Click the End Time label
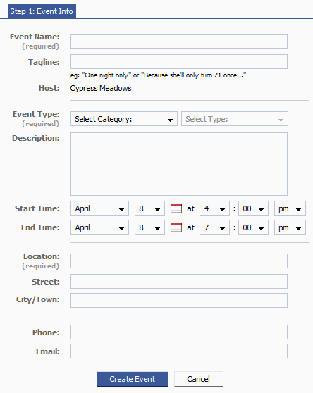This screenshot has width=313, height=393. pos(40,227)
